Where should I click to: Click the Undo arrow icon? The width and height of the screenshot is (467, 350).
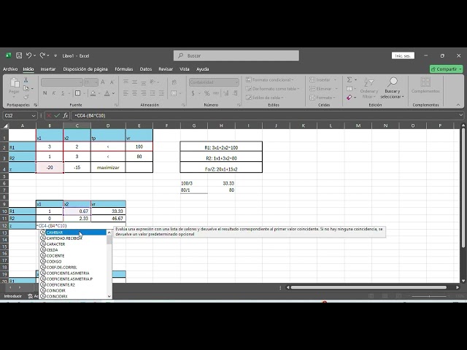(29, 55)
